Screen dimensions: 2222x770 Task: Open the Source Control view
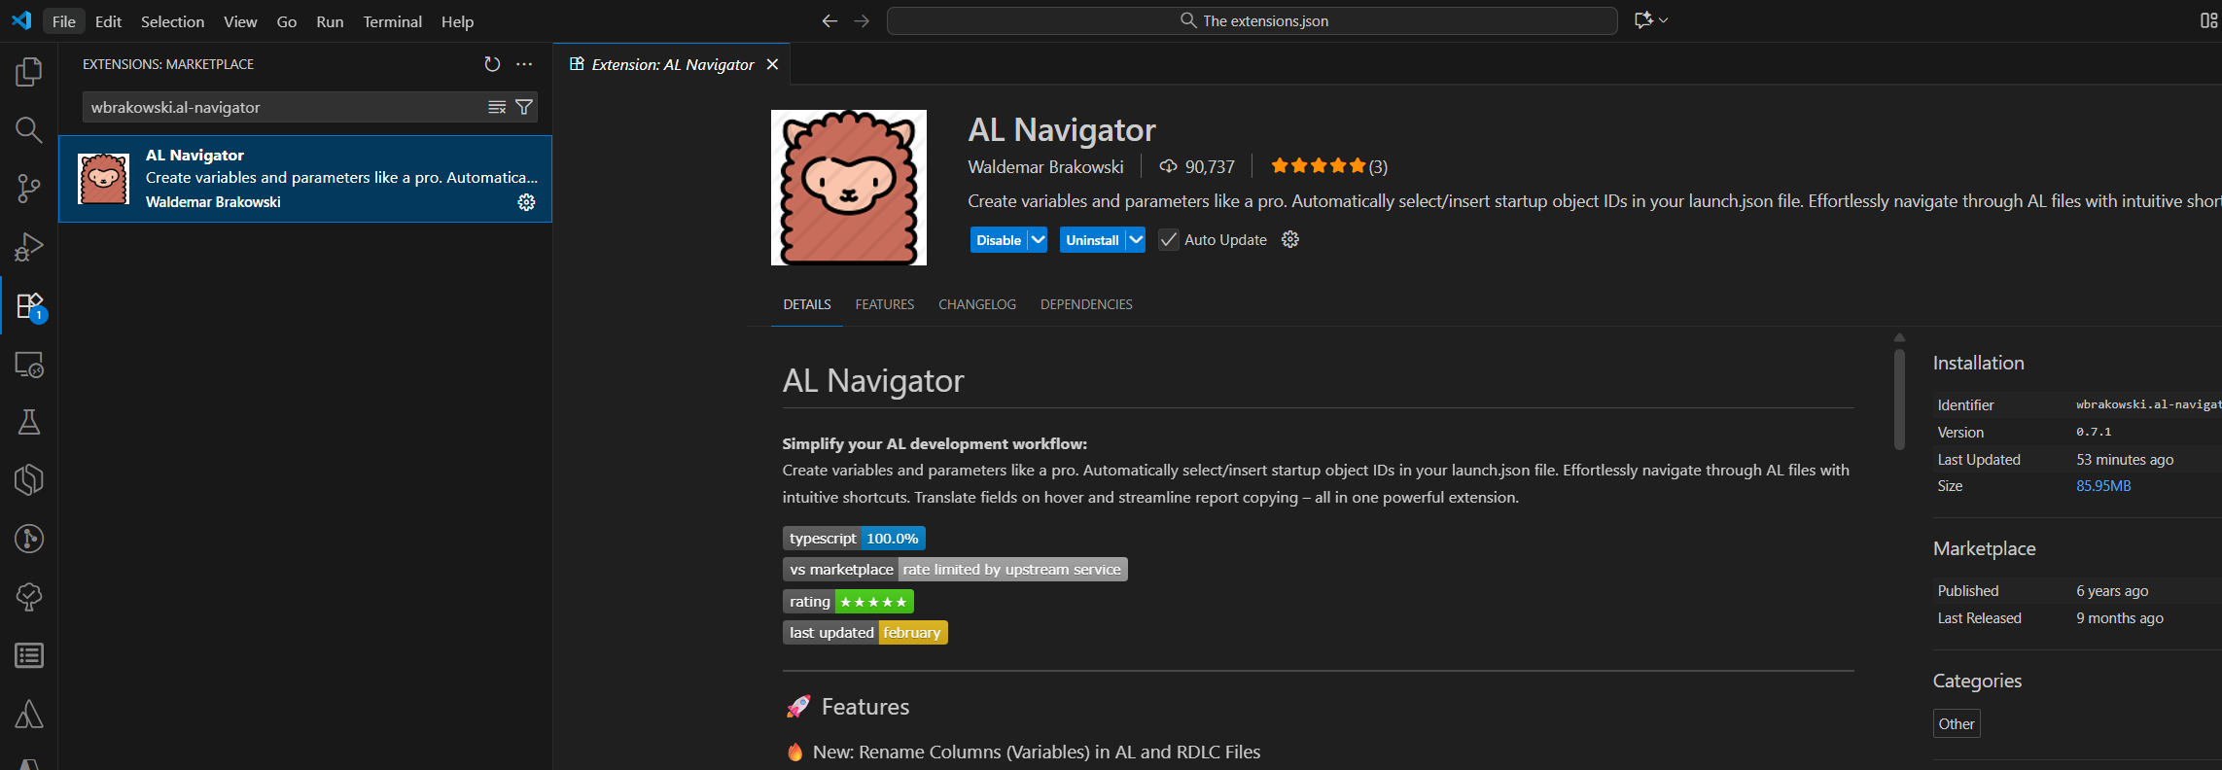29,189
